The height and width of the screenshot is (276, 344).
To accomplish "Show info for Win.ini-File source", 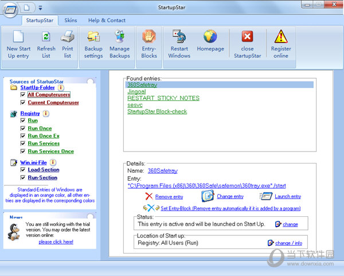I will (53, 162).
